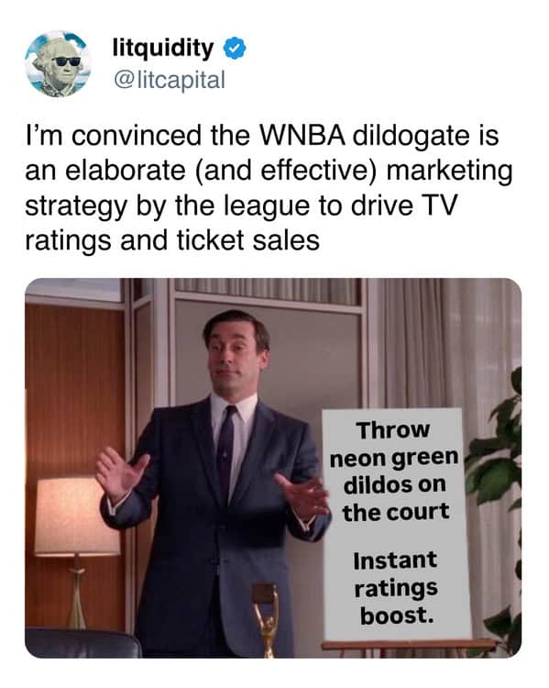
Task: Select the word WNBA in the tweet
Action: 302,135
